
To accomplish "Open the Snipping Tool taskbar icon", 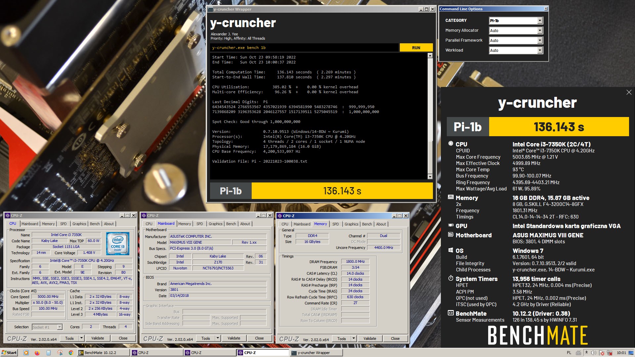I will pos(60,353).
